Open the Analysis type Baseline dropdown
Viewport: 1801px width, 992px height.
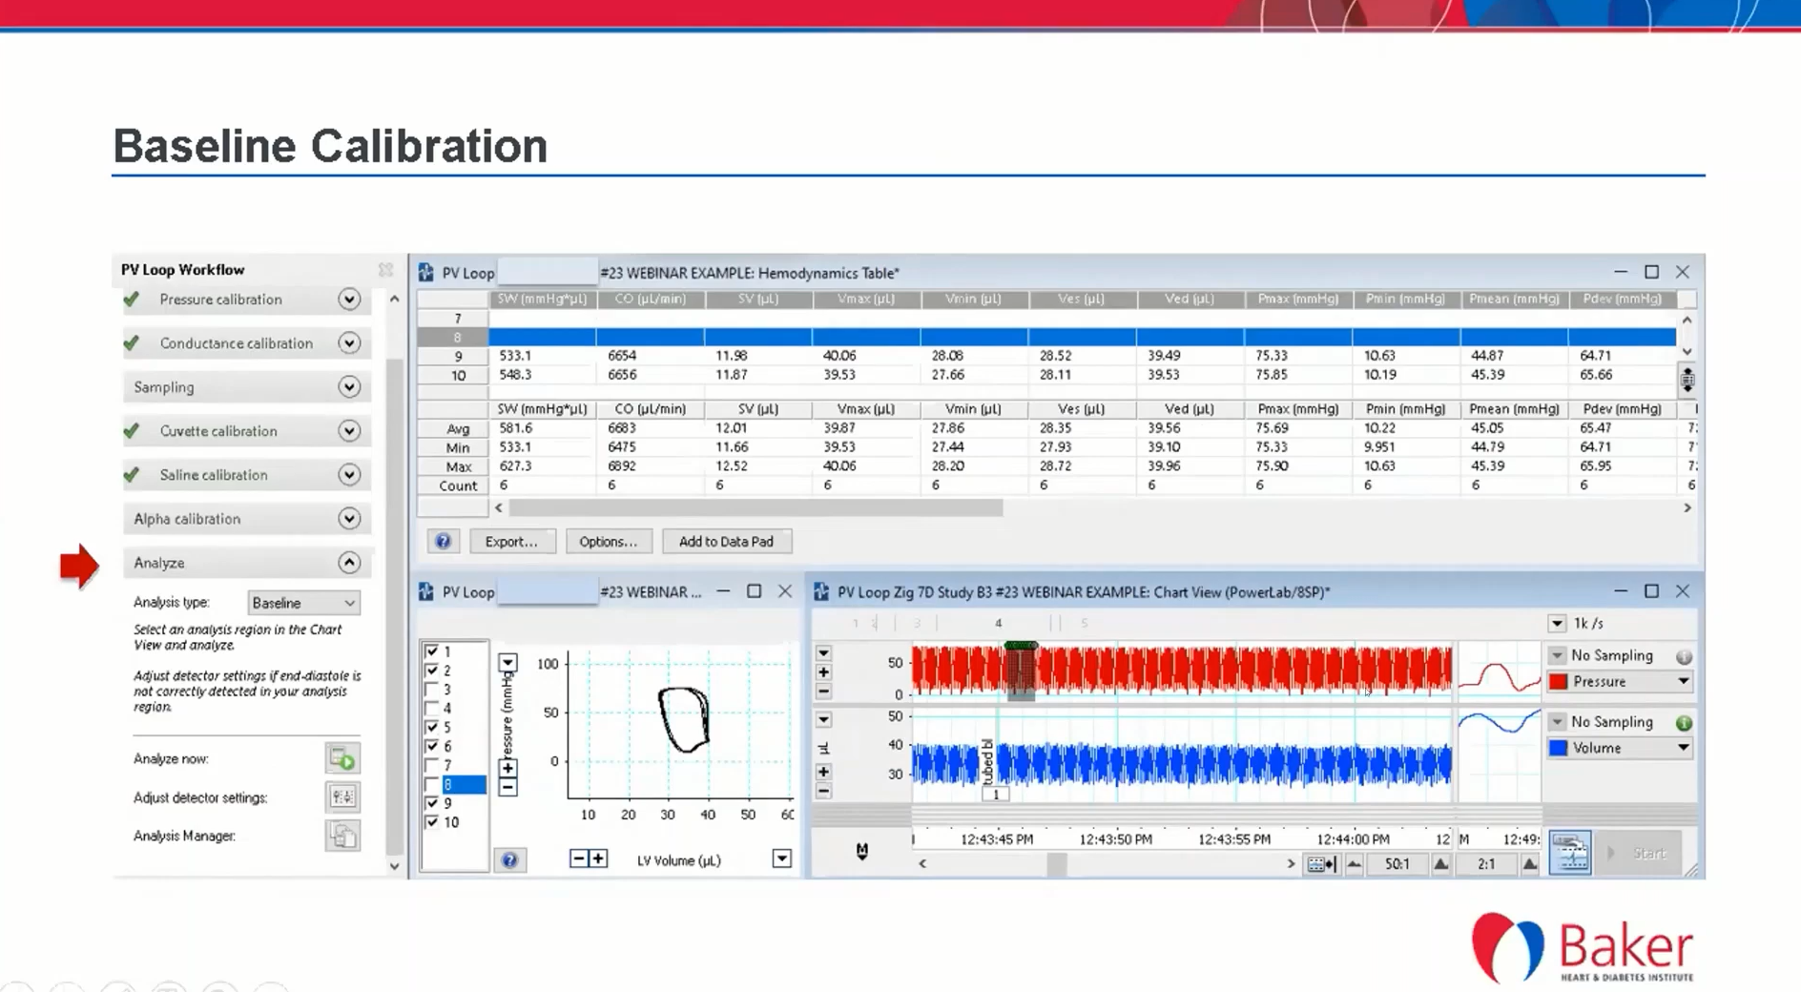coord(303,603)
